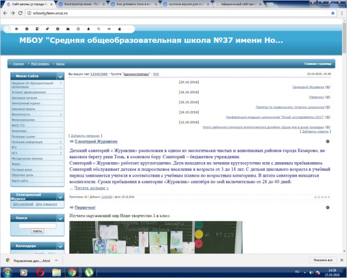Open Chrome three-dot menu

(342, 13)
